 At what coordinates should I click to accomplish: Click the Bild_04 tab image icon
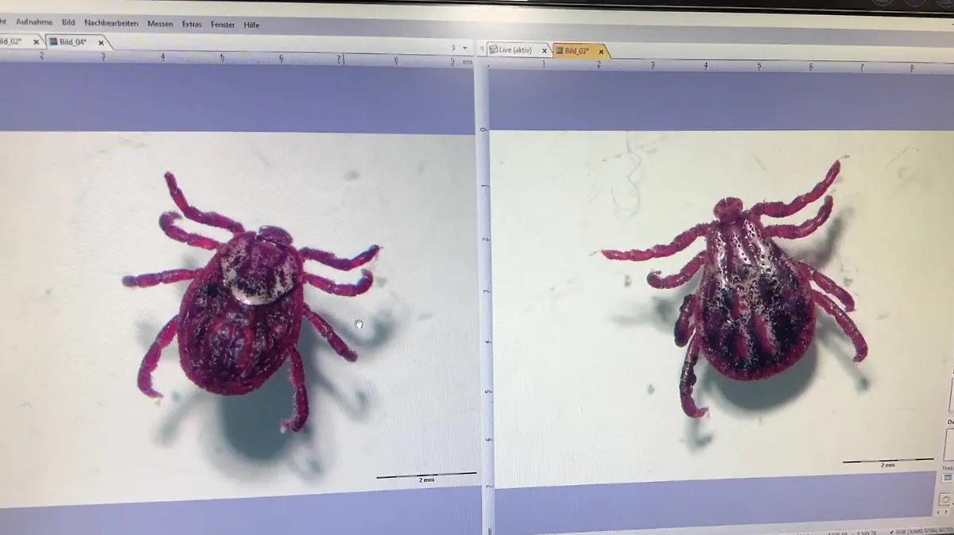[x=53, y=42]
